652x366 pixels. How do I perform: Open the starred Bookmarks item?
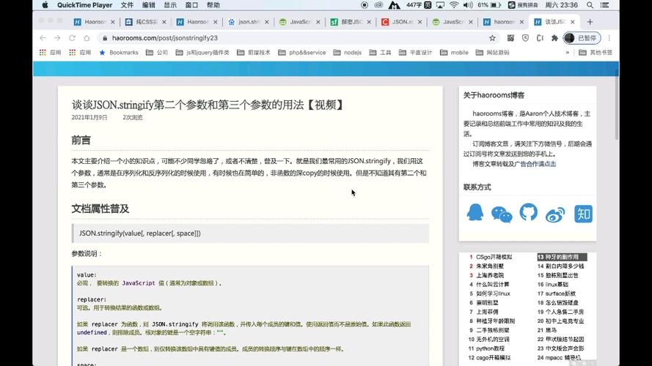click(x=119, y=52)
